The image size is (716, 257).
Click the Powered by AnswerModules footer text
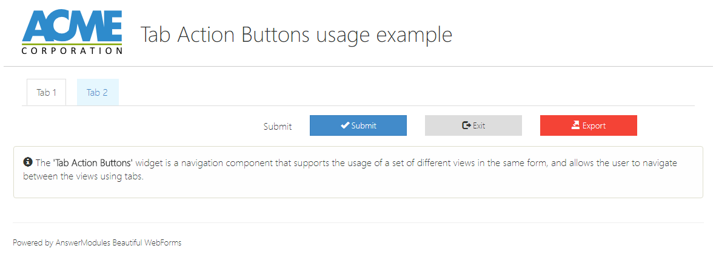97,243
